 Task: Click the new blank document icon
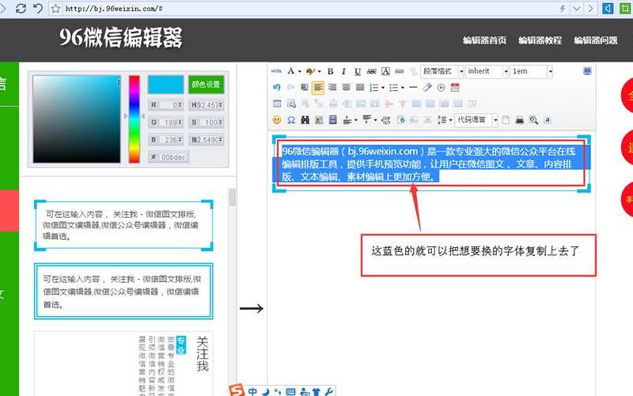[x=506, y=120]
